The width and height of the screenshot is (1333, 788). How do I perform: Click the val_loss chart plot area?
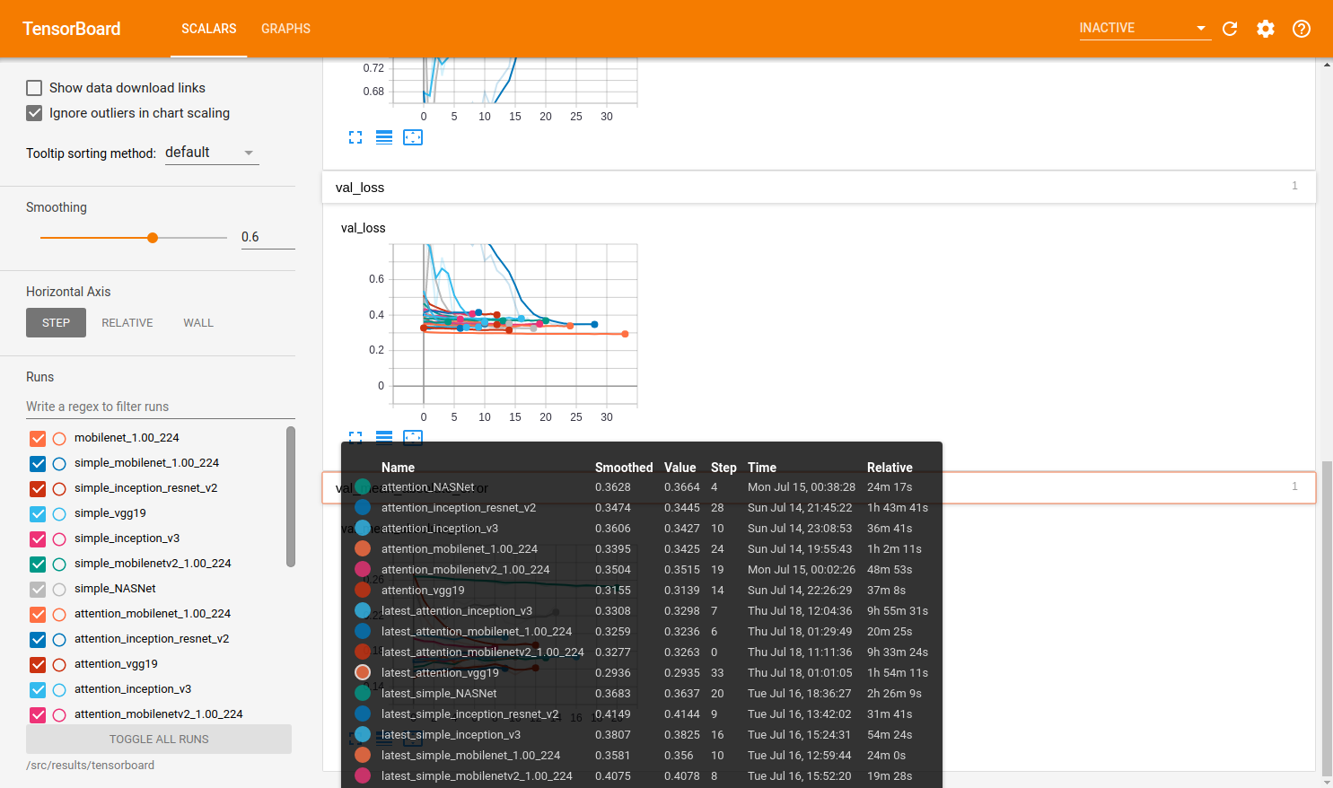point(515,324)
